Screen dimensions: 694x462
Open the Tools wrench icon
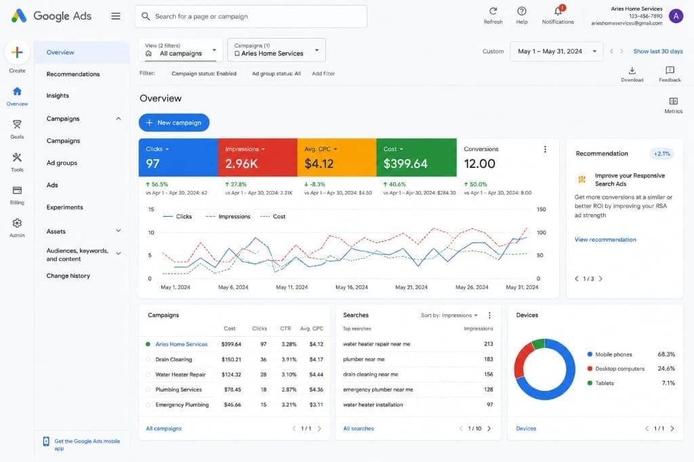pyautogui.click(x=17, y=157)
